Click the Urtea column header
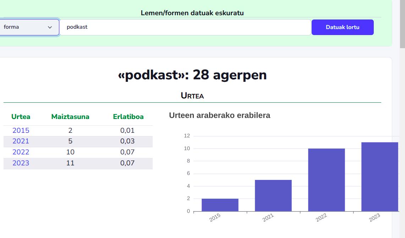Screen dimensions: 405x238 (x=21, y=117)
